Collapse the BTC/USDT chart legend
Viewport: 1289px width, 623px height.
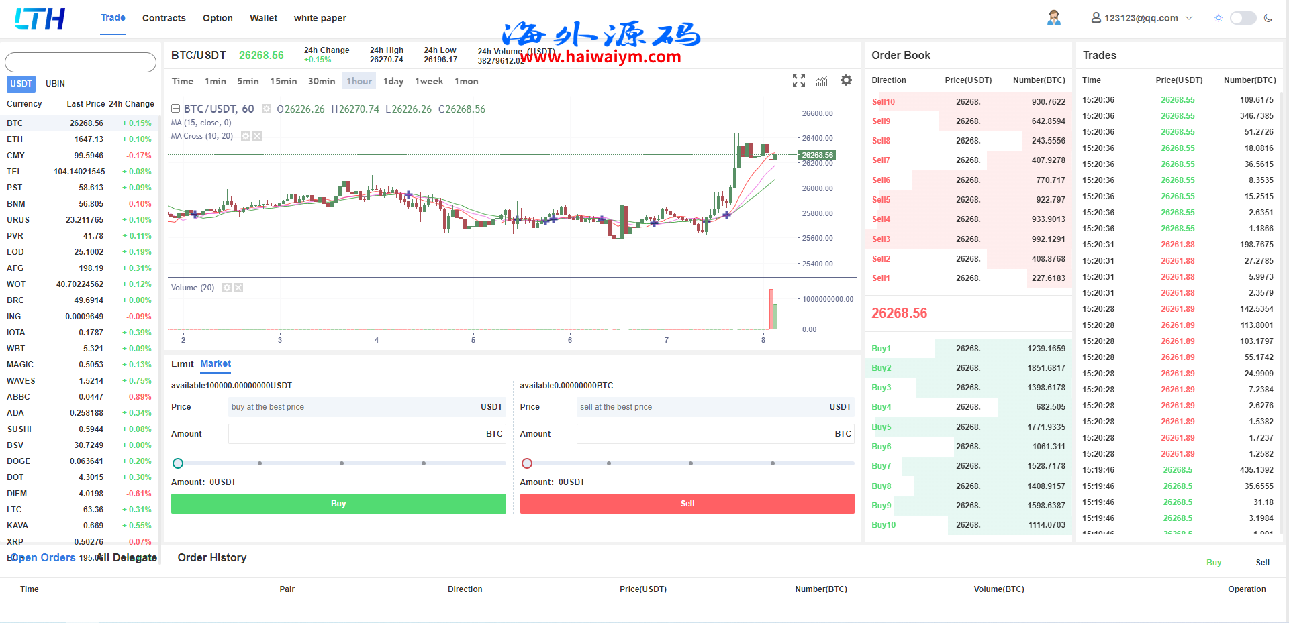pos(175,109)
